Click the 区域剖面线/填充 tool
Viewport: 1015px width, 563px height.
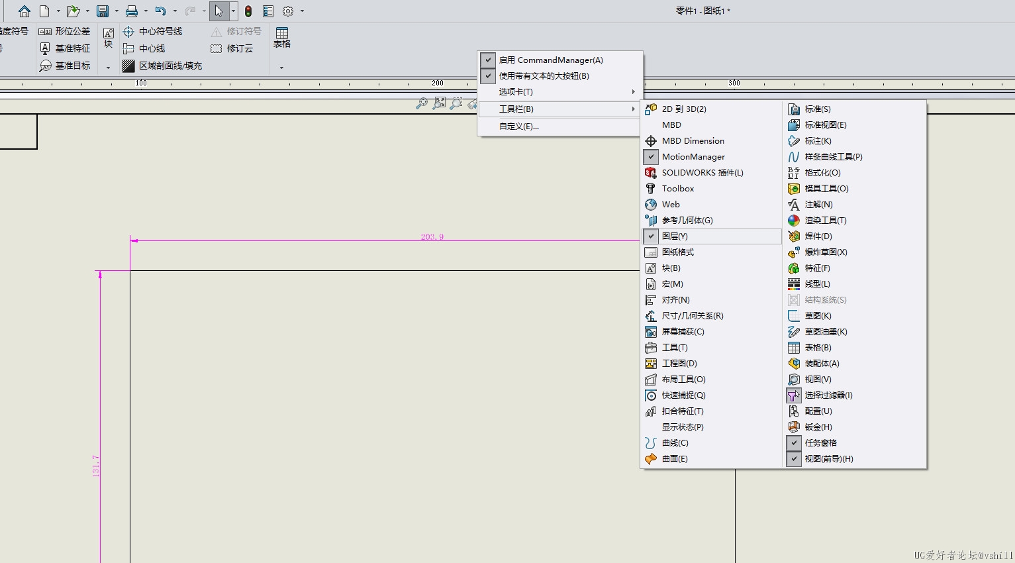tap(162, 66)
